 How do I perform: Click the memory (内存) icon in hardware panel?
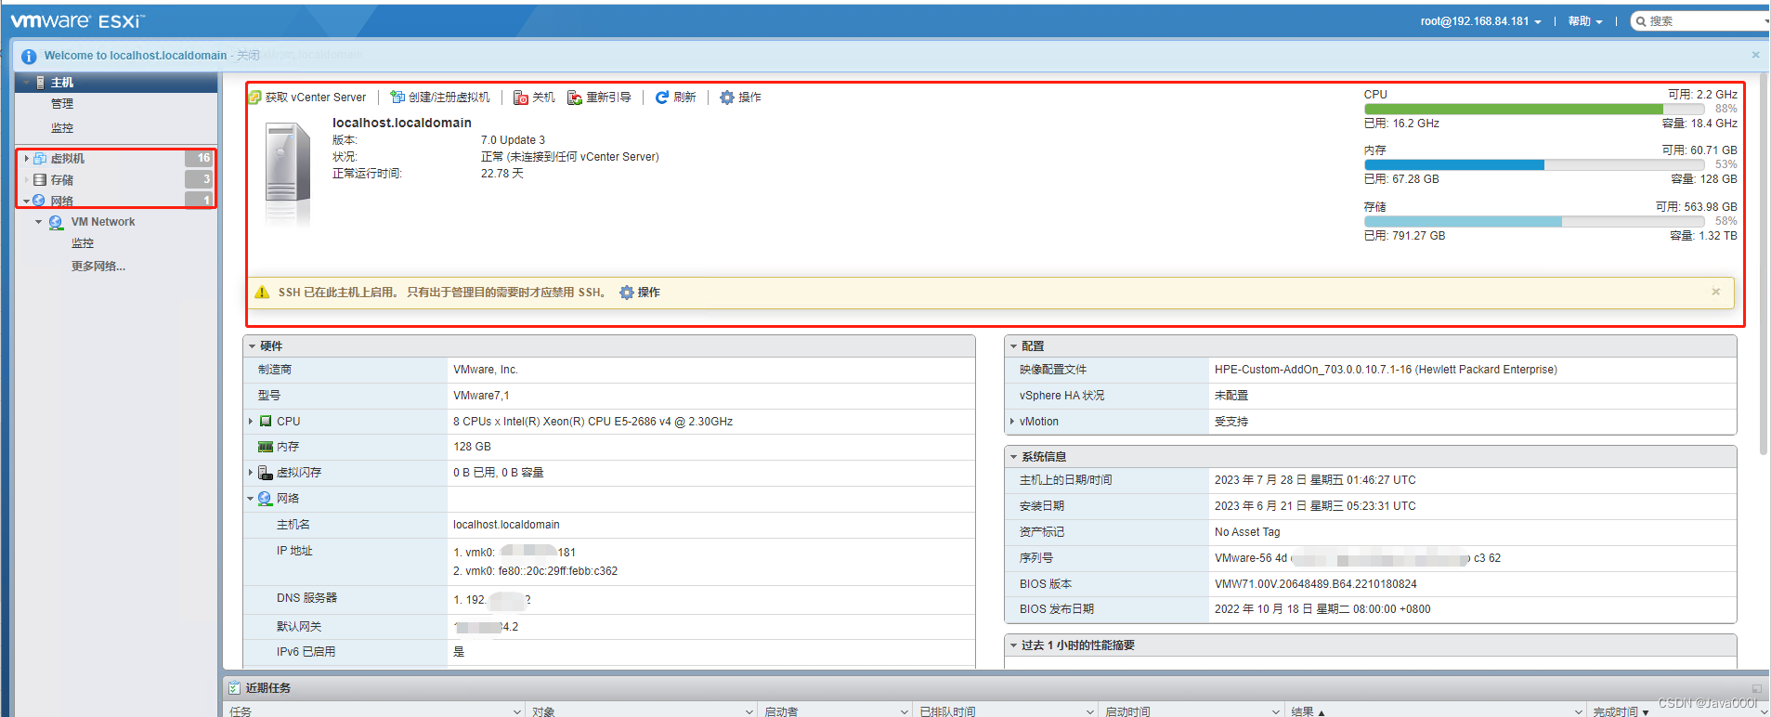pos(266,447)
